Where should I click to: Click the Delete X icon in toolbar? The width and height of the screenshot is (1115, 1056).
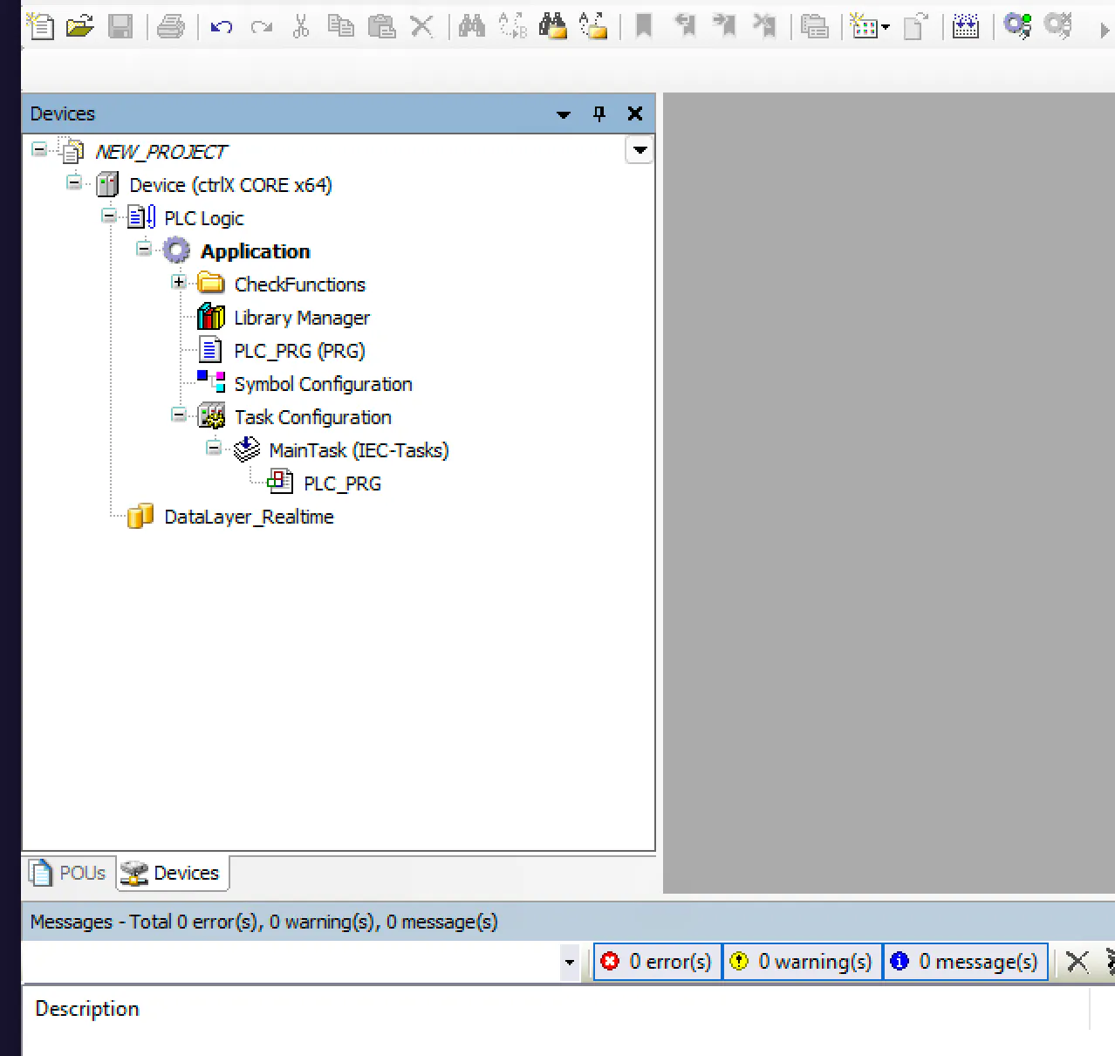pyautogui.click(x=422, y=27)
